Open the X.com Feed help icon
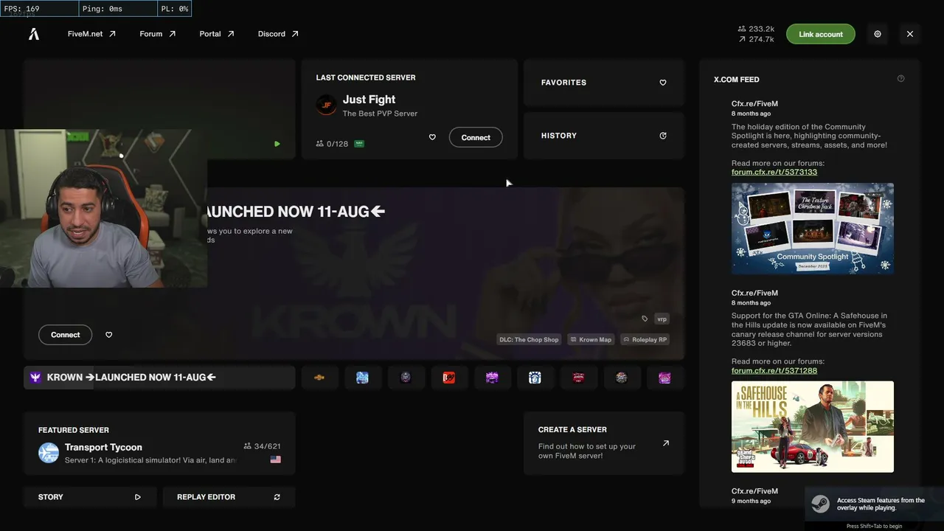Viewport: 944px width, 531px height. pyautogui.click(x=900, y=79)
